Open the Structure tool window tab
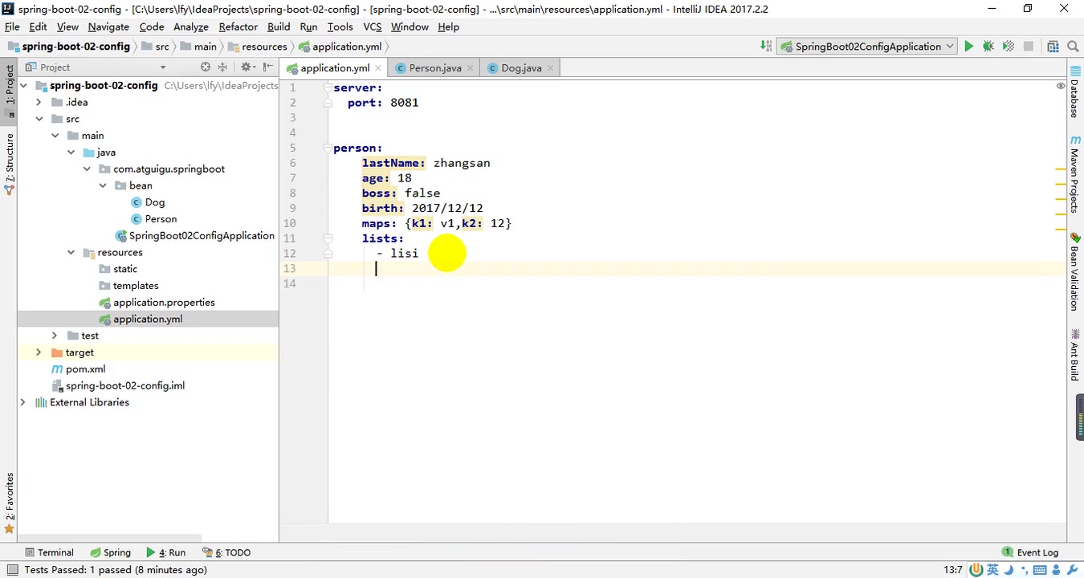 [x=10, y=164]
